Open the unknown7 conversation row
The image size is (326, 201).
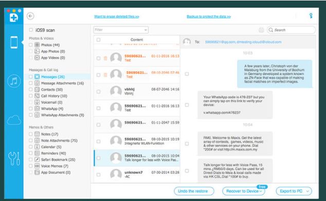tap(137, 175)
